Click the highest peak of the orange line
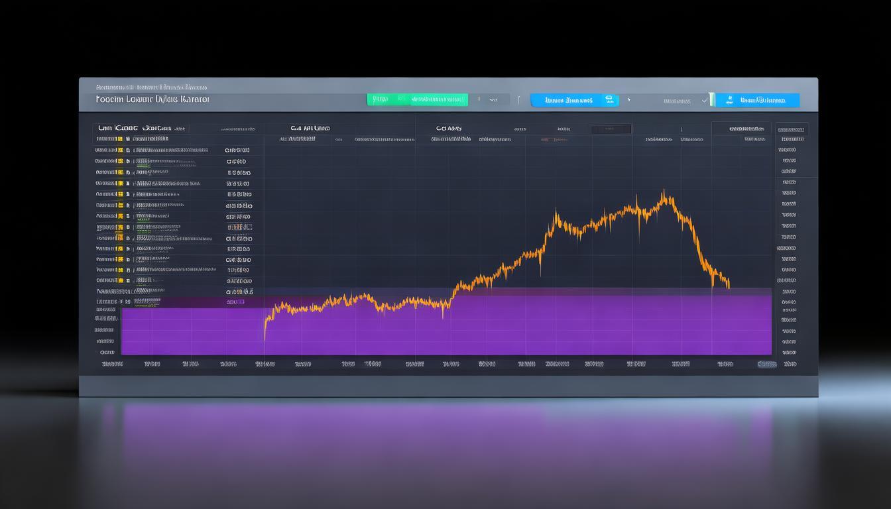The image size is (891, 509). click(x=664, y=192)
